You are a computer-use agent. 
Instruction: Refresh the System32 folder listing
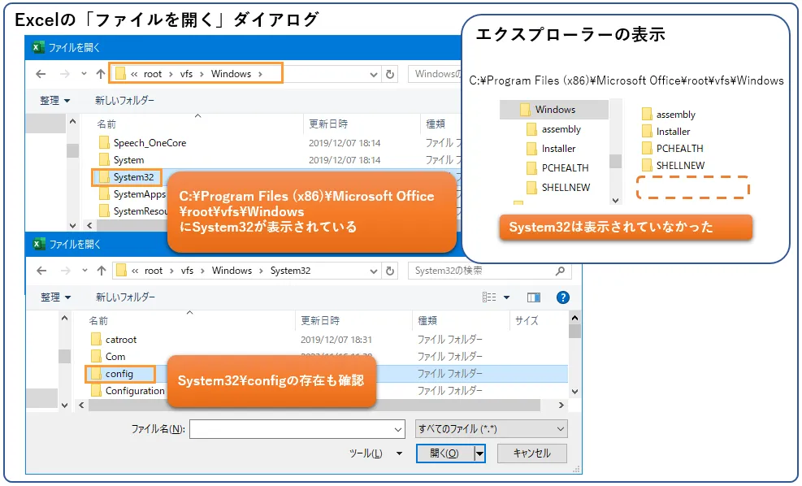click(x=390, y=271)
